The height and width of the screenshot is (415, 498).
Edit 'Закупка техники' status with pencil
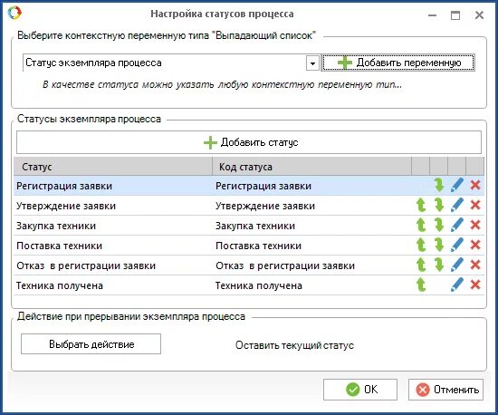pyautogui.click(x=457, y=226)
